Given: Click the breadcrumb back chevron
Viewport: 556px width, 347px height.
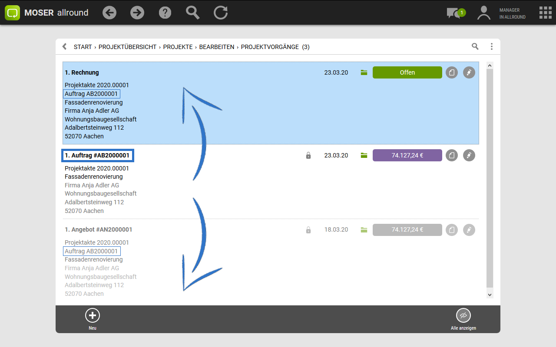Looking at the screenshot, I should [65, 46].
